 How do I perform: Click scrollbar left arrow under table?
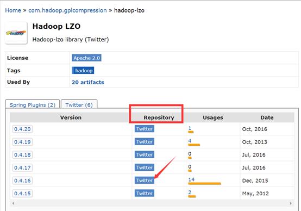click(x=13, y=203)
